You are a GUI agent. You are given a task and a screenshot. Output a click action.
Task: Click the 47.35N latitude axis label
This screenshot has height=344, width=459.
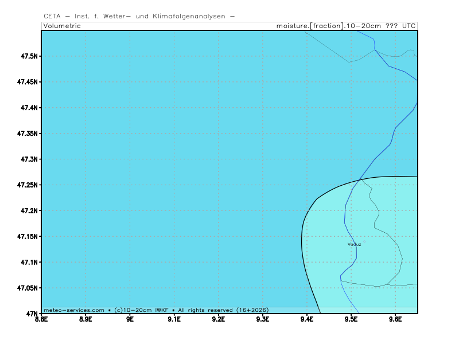[x=27, y=134]
